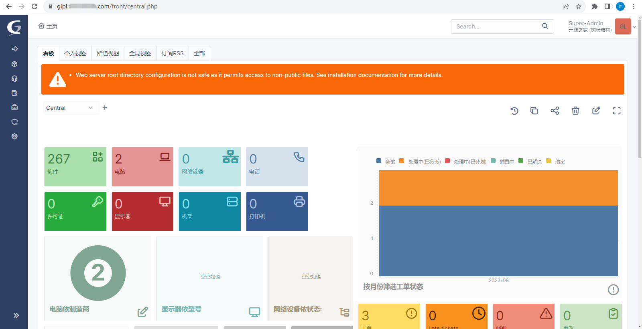This screenshot has height=329, width=642.
Task: Toggle 结案 legend swatch
Action: (549, 161)
